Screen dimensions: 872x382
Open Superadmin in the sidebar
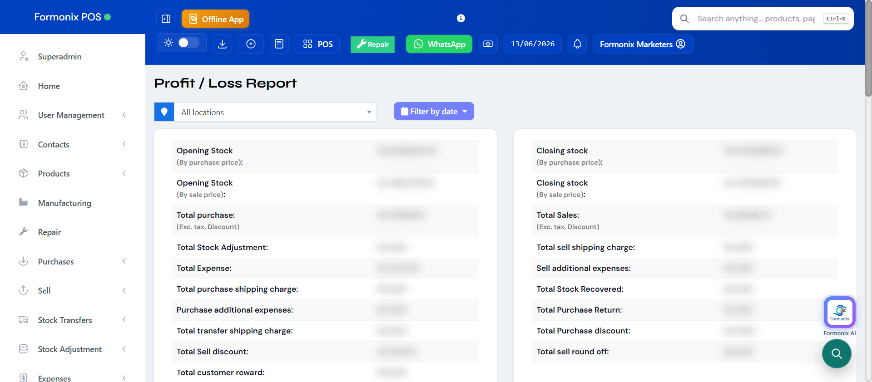pyautogui.click(x=59, y=57)
